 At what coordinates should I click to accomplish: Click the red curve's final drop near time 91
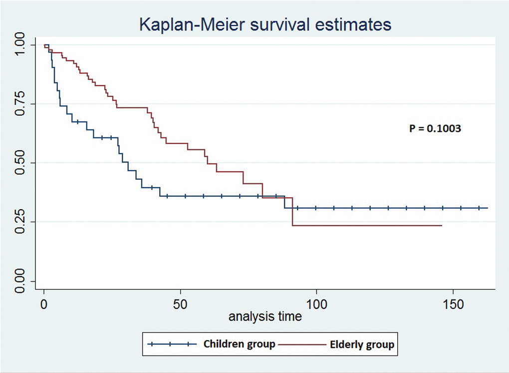click(x=292, y=212)
